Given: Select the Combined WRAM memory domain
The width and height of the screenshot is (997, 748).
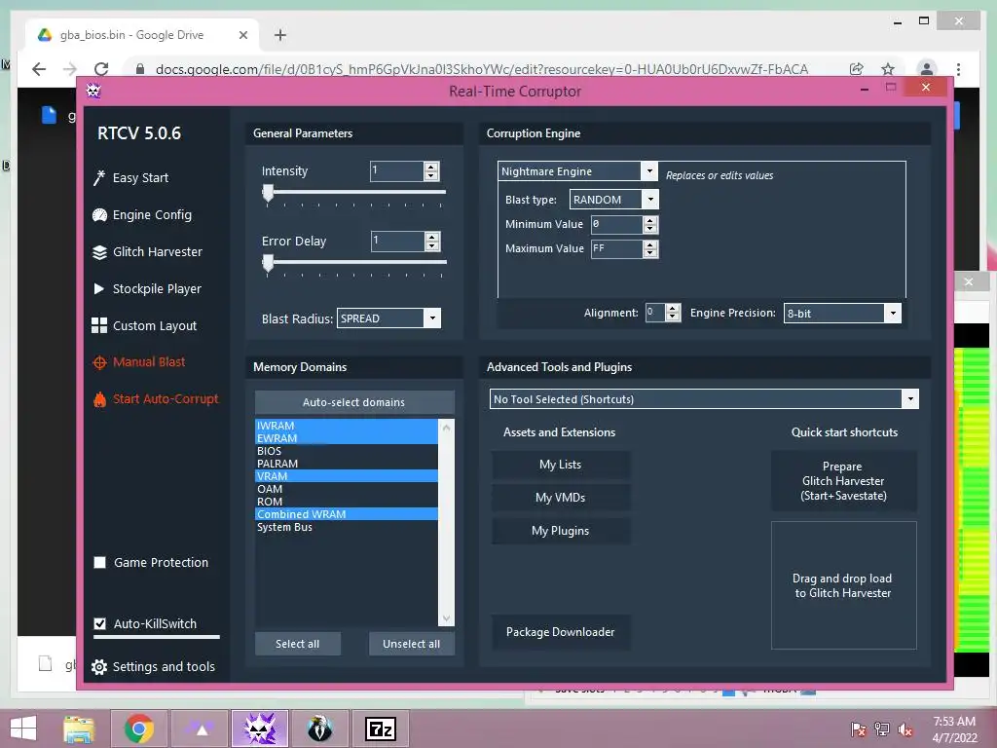Looking at the screenshot, I should [347, 514].
